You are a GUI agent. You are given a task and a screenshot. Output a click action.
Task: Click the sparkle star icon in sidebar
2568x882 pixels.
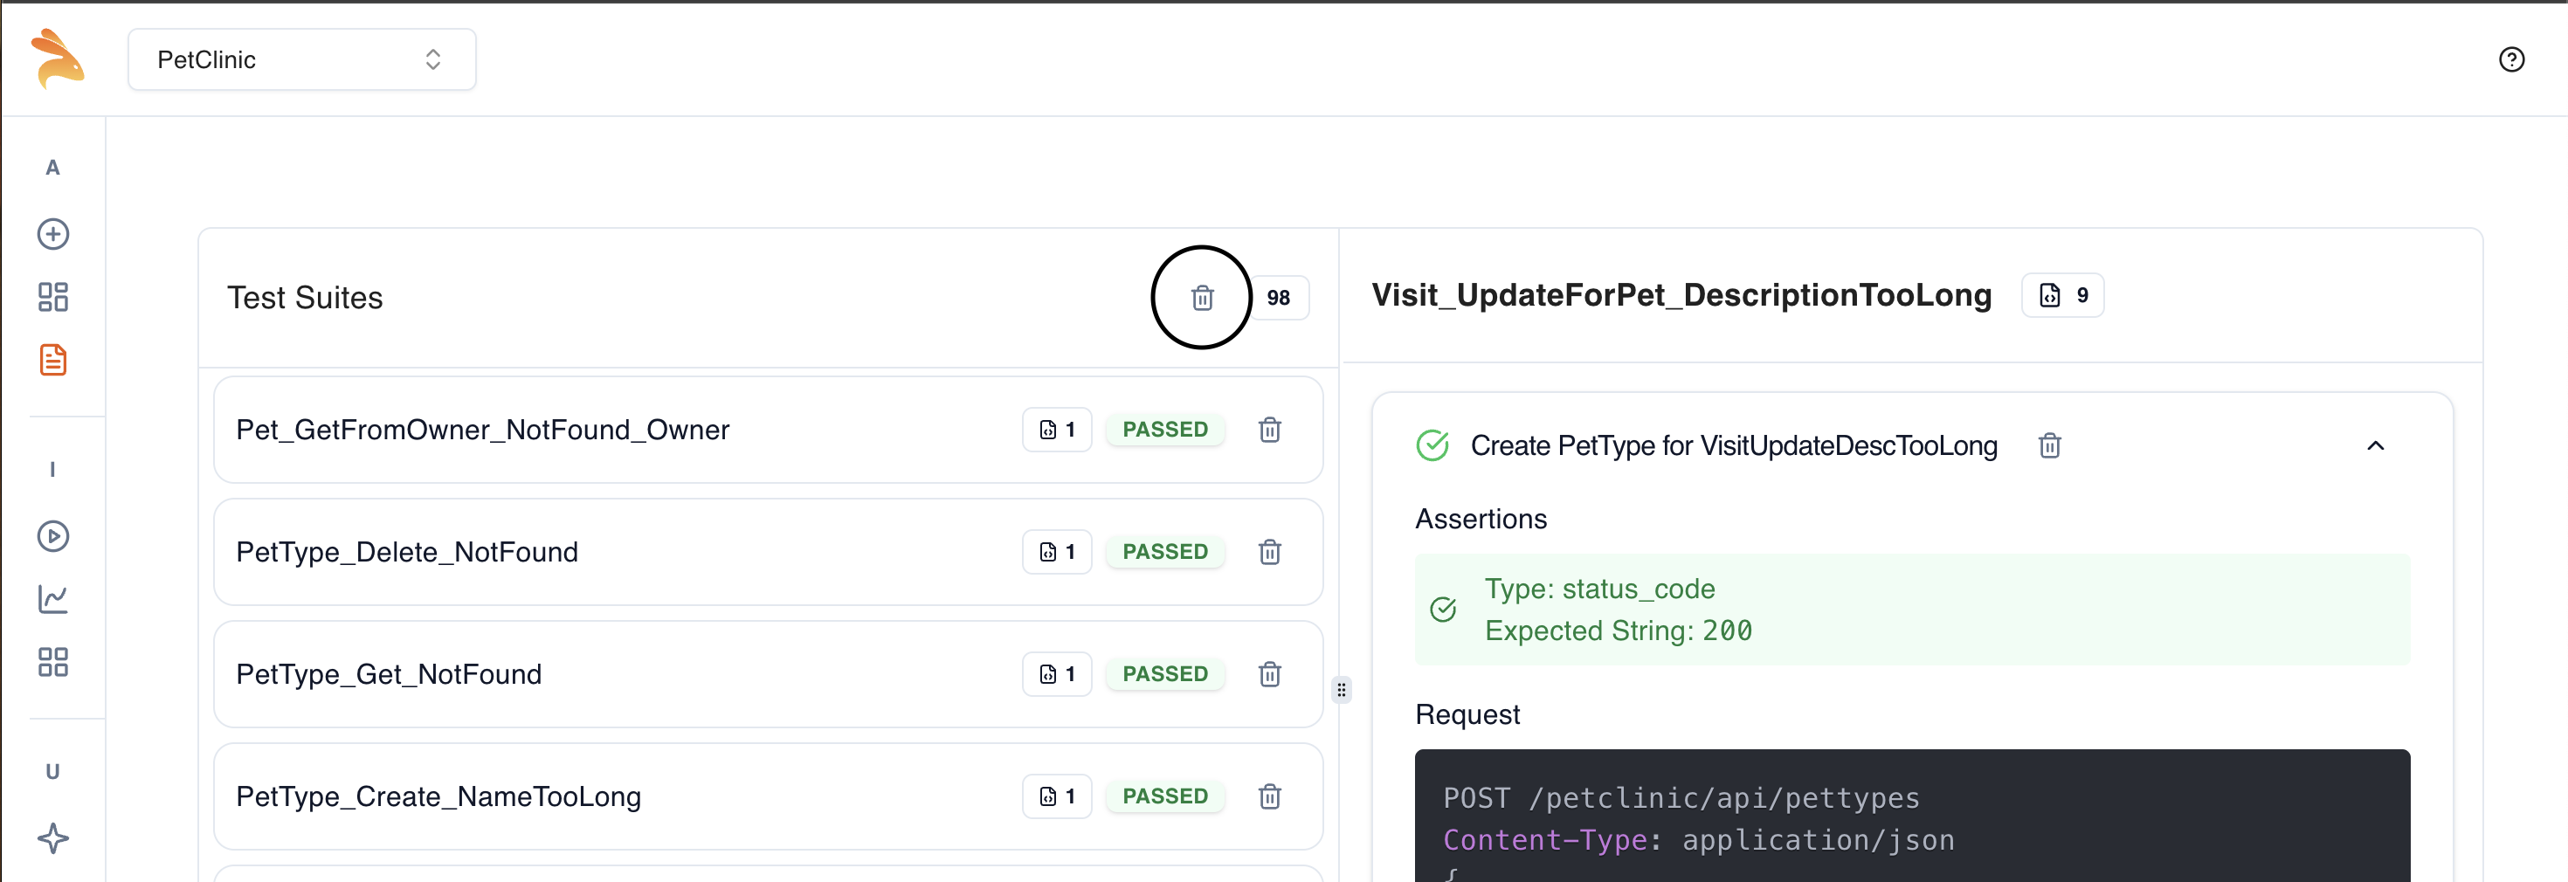coord(52,838)
